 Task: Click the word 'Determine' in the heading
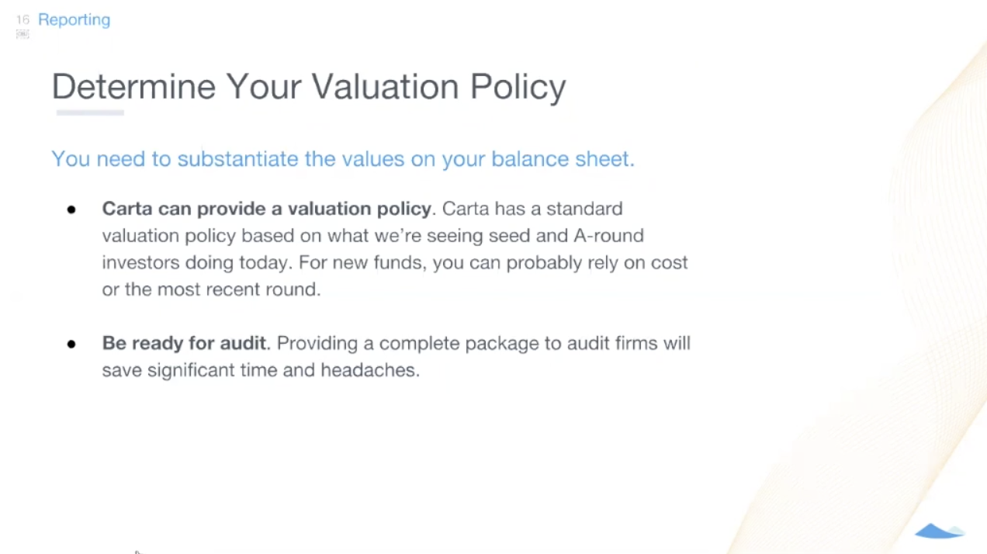(x=133, y=87)
